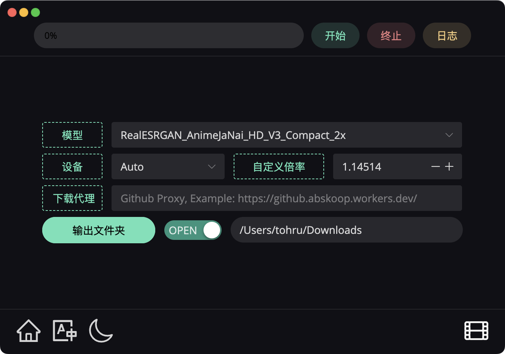The image size is (505, 354).
Task: Open the home page icon
Action: [29, 331]
